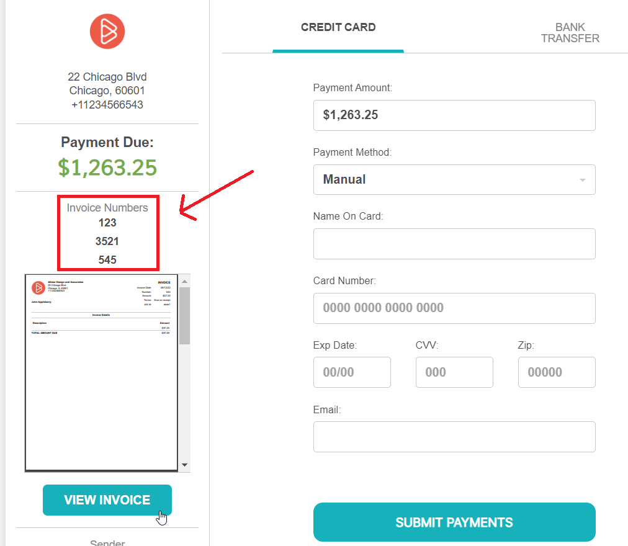628x546 pixels.
Task: Switch to the Bank Transfer tab
Action: tap(570, 32)
